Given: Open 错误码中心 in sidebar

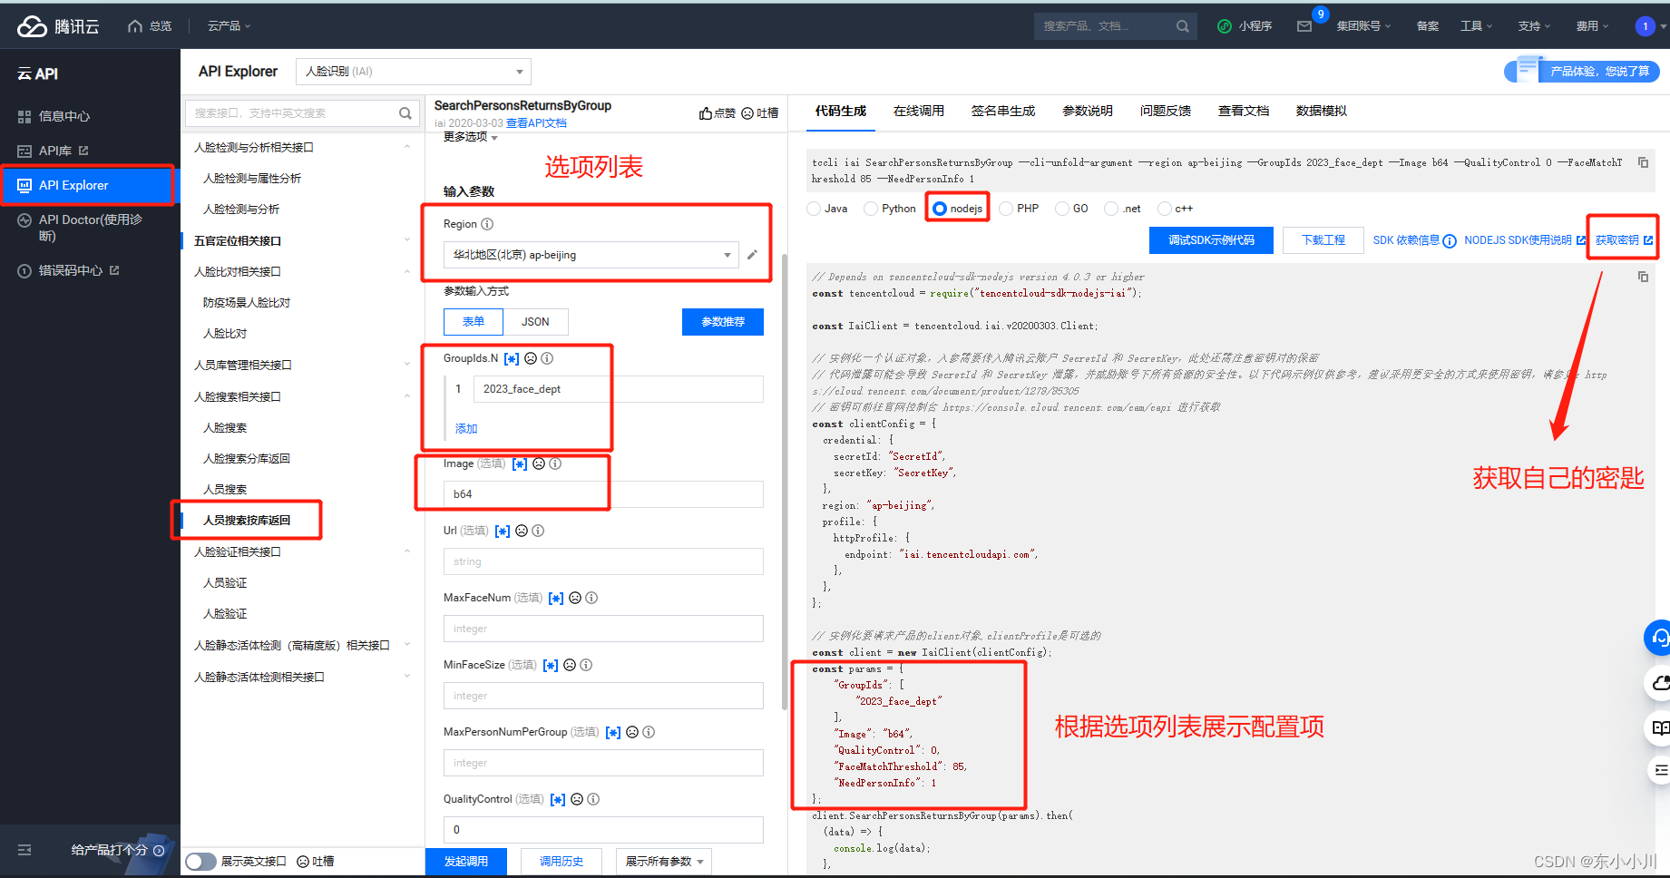Looking at the screenshot, I should (69, 270).
